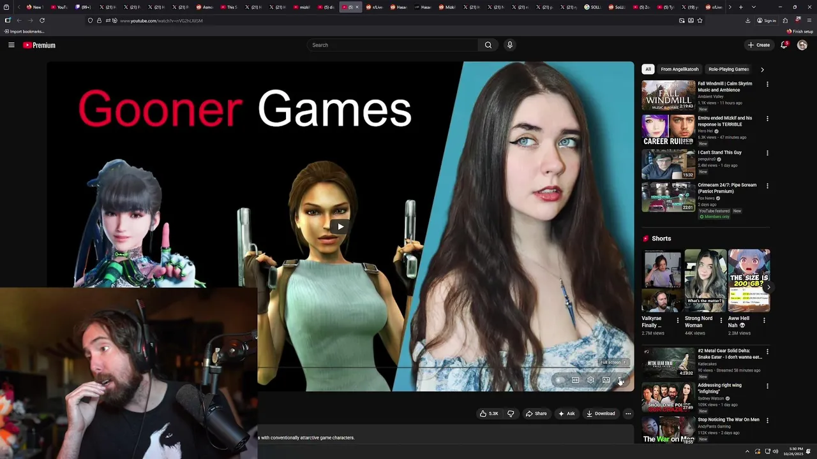Viewport: 817px width, 459px height.
Task: Switch to the Twitch (99+) tab
Action: tap(83, 7)
